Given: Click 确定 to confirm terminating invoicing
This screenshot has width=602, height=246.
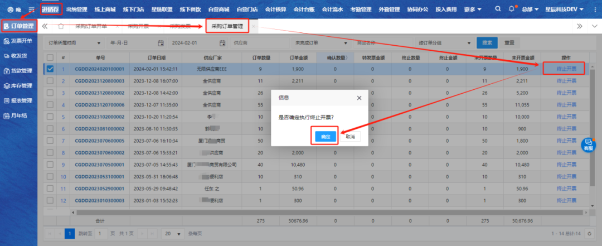Looking at the screenshot, I should coord(326,136).
